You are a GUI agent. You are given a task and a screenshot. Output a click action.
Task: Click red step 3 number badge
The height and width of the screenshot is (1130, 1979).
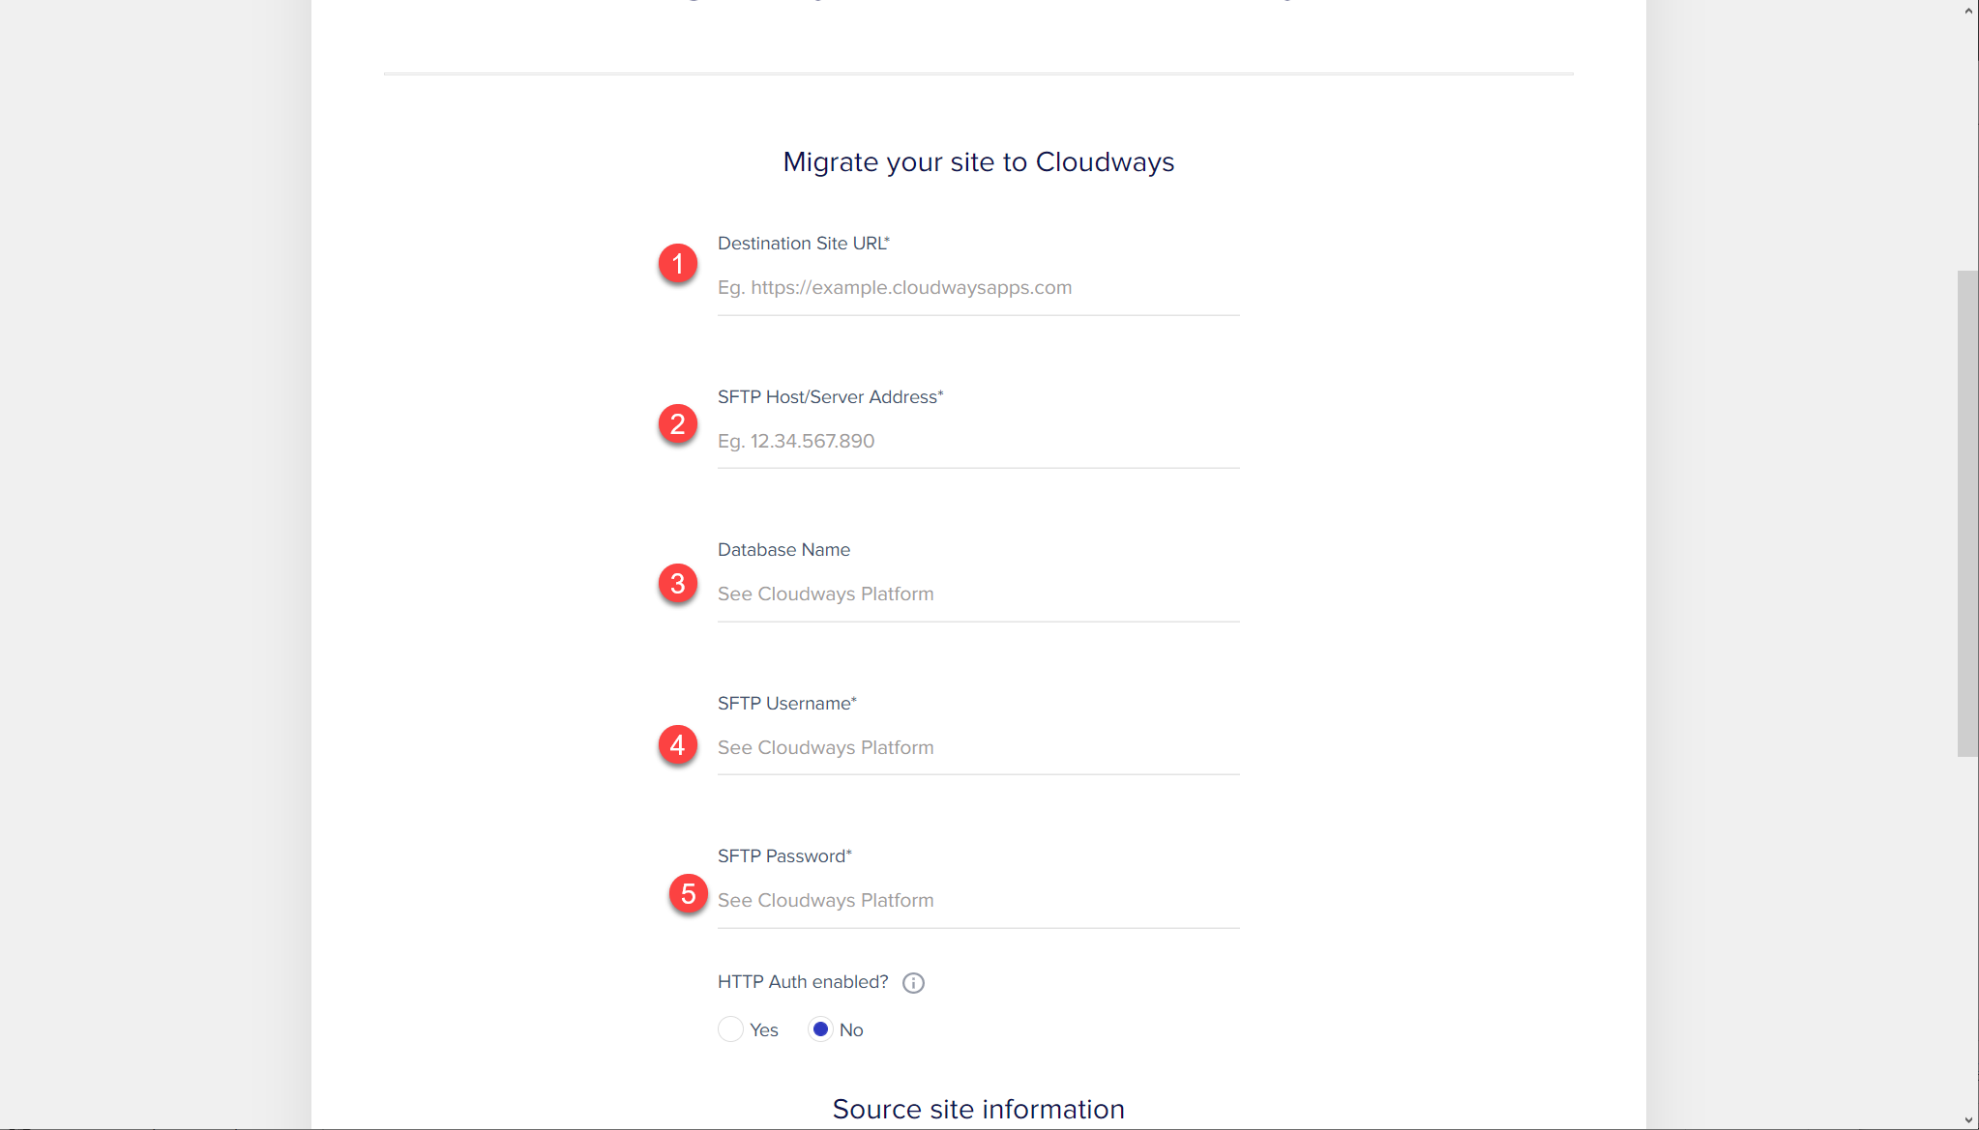(x=678, y=584)
